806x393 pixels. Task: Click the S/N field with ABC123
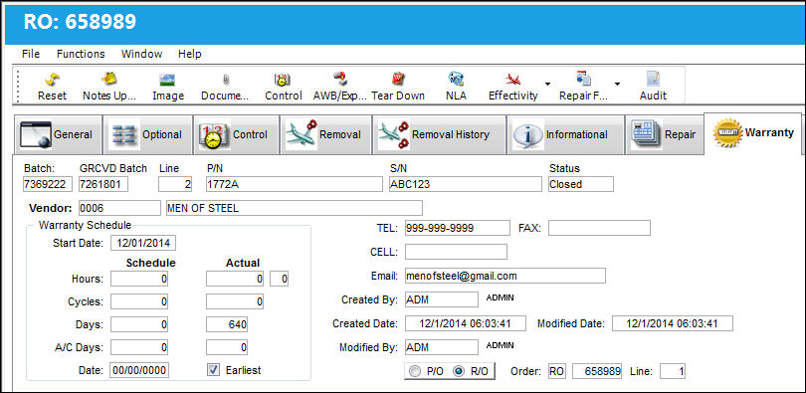(466, 184)
